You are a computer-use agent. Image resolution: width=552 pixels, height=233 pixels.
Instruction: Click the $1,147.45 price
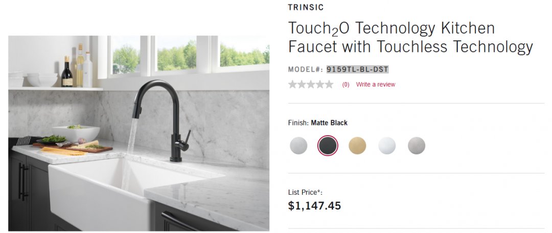click(x=314, y=205)
